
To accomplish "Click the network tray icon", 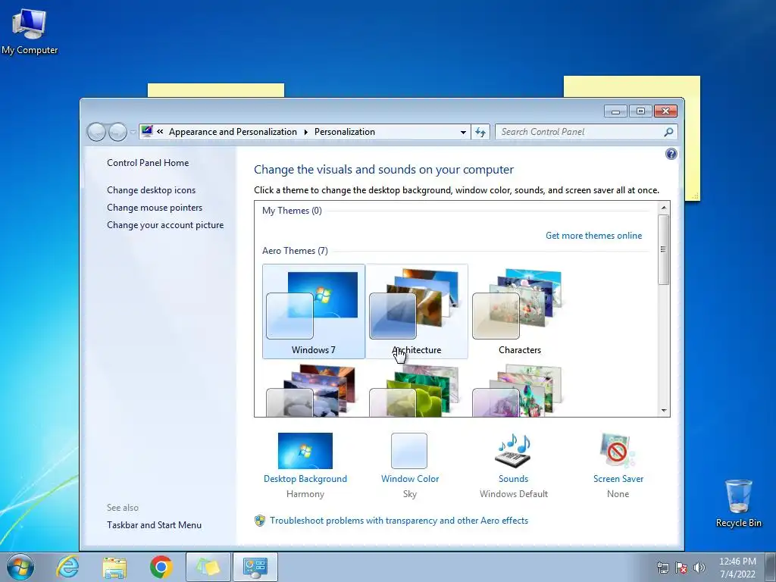I will click(662, 568).
